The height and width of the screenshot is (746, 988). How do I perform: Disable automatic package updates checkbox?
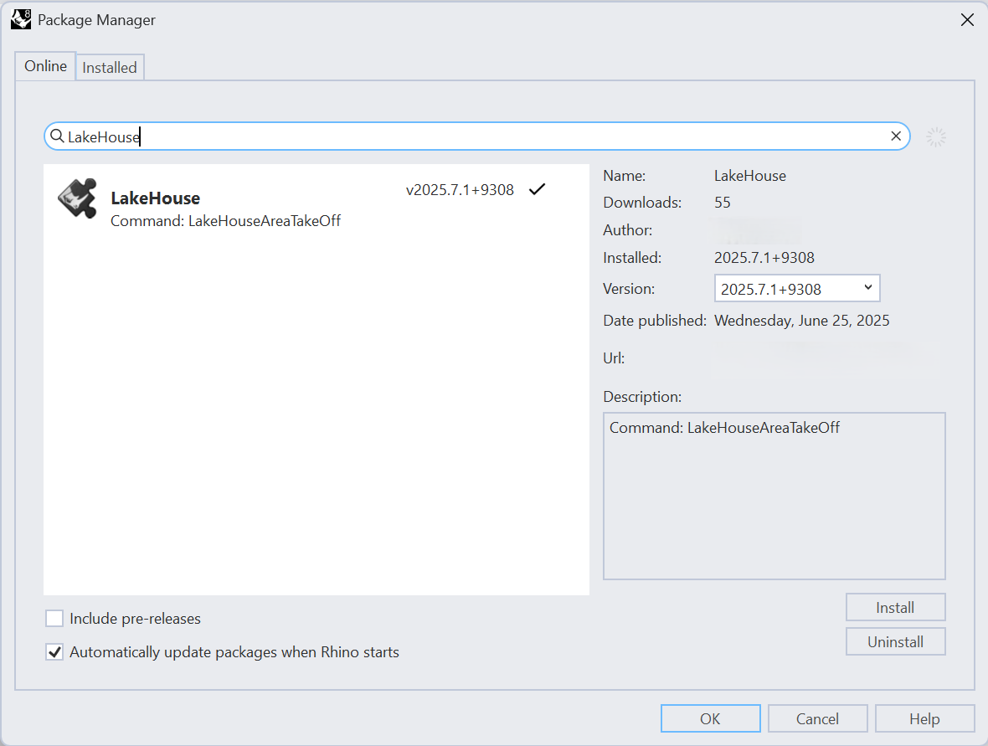point(54,651)
